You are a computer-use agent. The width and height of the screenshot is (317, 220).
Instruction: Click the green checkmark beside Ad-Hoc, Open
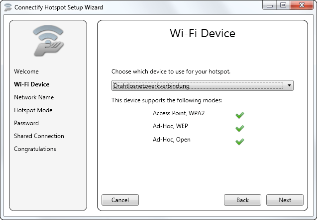[239, 141]
